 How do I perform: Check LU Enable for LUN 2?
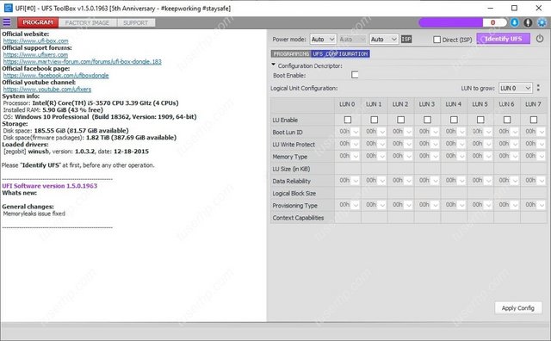(400, 120)
